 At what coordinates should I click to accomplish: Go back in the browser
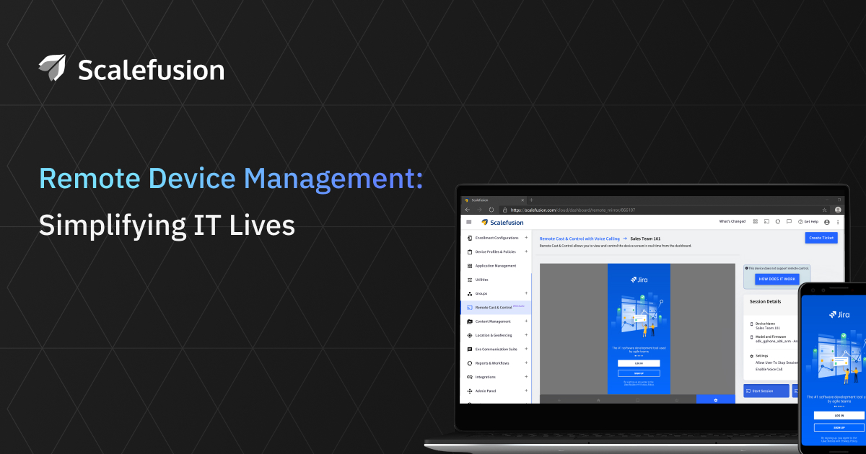click(468, 210)
